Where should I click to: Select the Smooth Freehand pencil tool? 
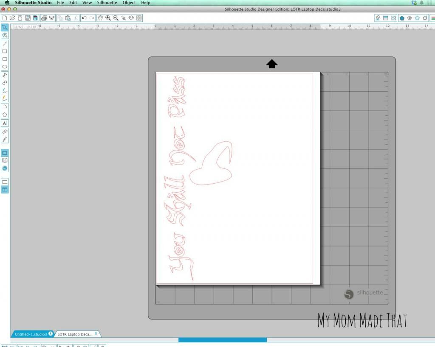click(x=5, y=98)
